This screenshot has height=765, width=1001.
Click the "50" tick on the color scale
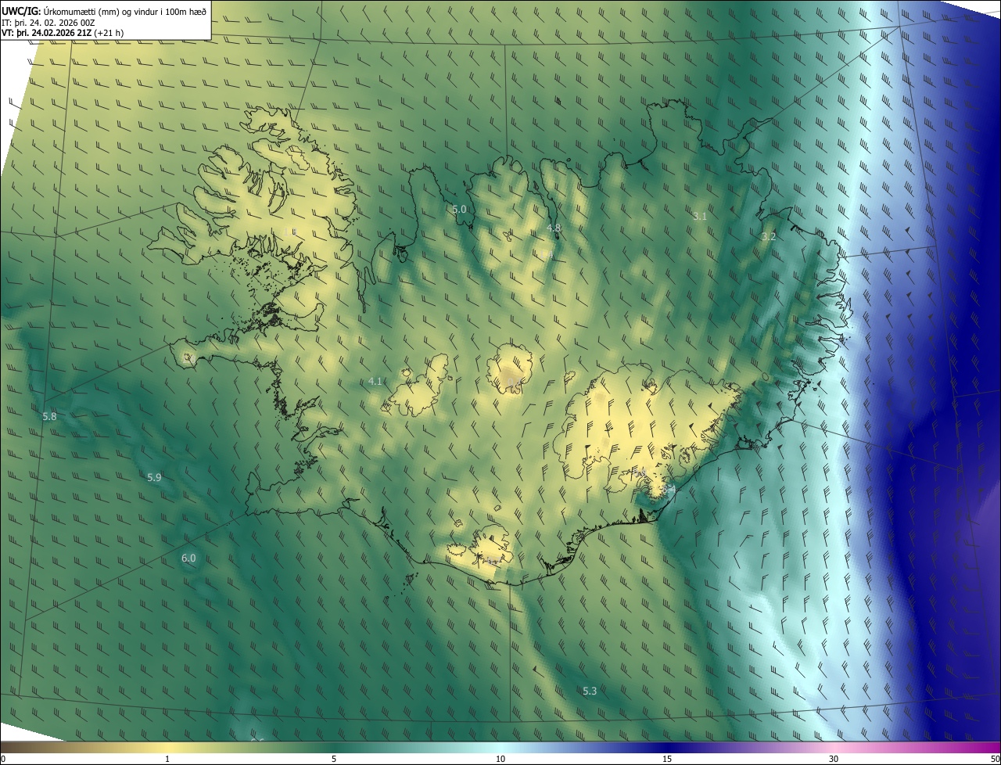[x=995, y=759]
